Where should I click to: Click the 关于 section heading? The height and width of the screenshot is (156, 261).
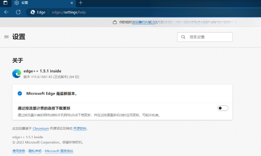[x=18, y=60]
